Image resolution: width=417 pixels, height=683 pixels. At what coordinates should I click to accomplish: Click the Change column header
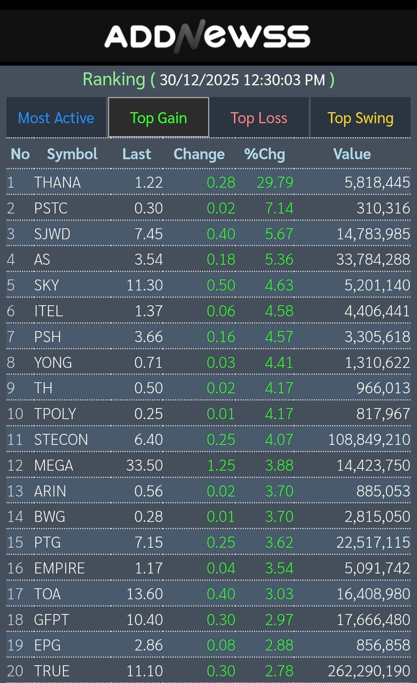click(199, 154)
